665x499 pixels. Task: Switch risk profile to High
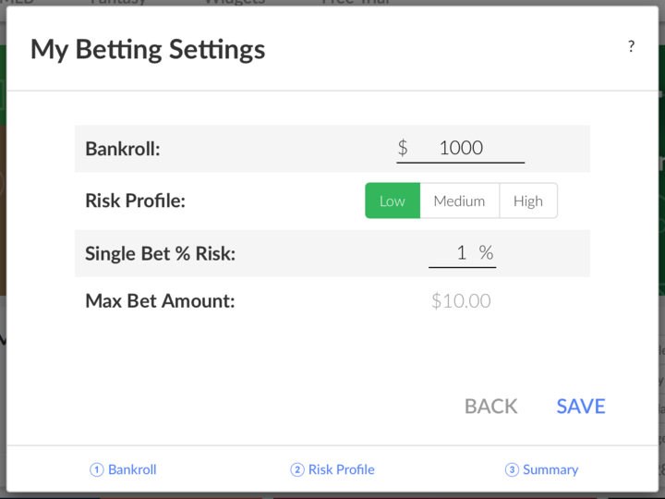528,201
